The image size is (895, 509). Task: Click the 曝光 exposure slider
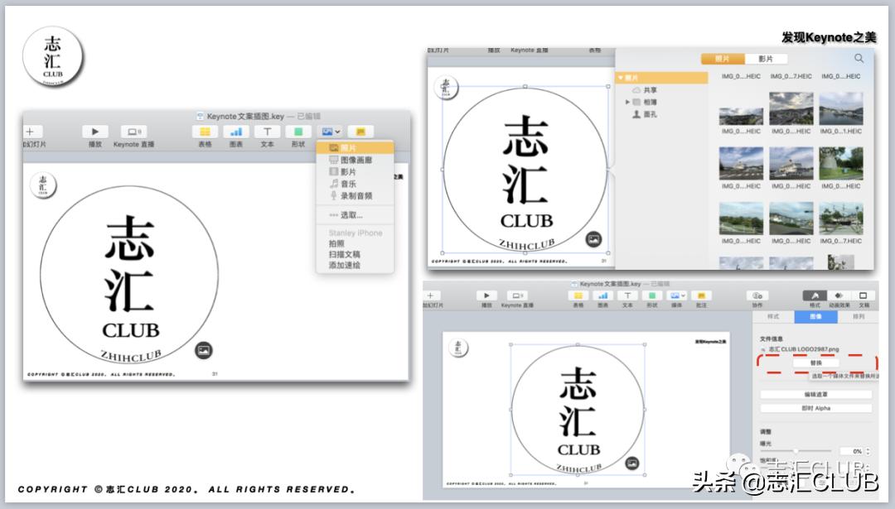796,451
